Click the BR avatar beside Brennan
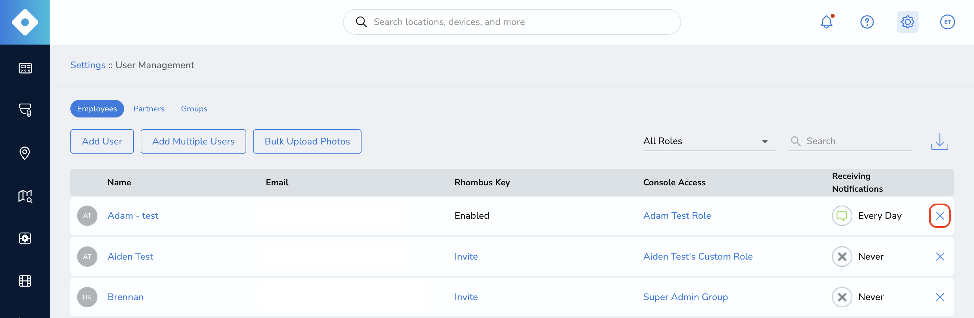Screen dimensions: 974x318 point(87,297)
